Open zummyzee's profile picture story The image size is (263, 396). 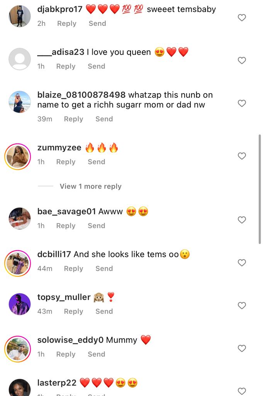coord(18,157)
